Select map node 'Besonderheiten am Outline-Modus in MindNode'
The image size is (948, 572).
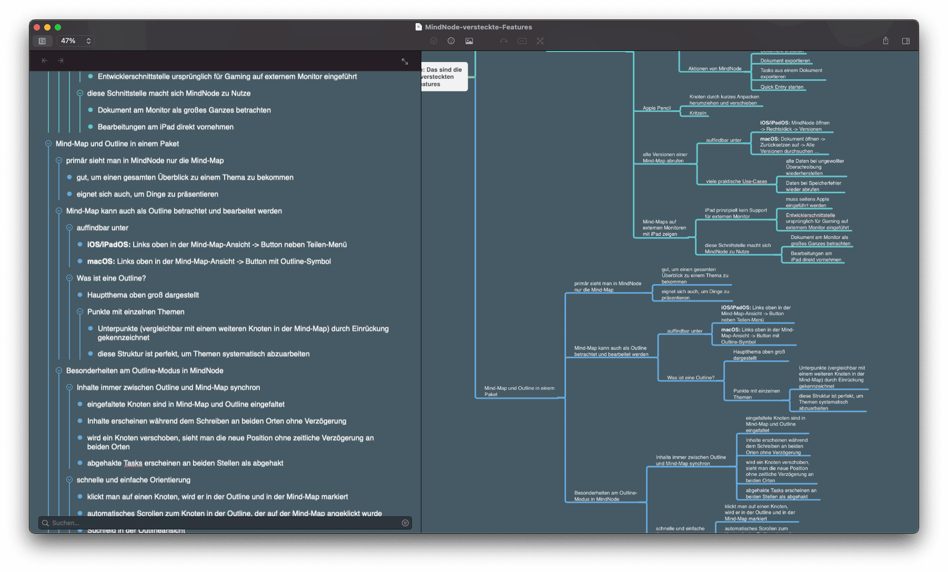(606, 496)
